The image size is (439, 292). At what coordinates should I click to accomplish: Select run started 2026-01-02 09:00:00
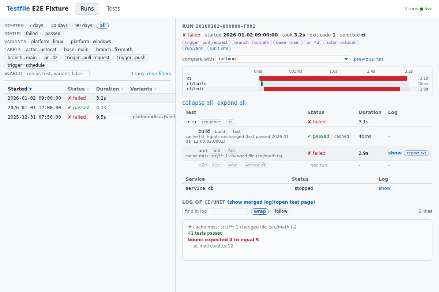click(90, 98)
